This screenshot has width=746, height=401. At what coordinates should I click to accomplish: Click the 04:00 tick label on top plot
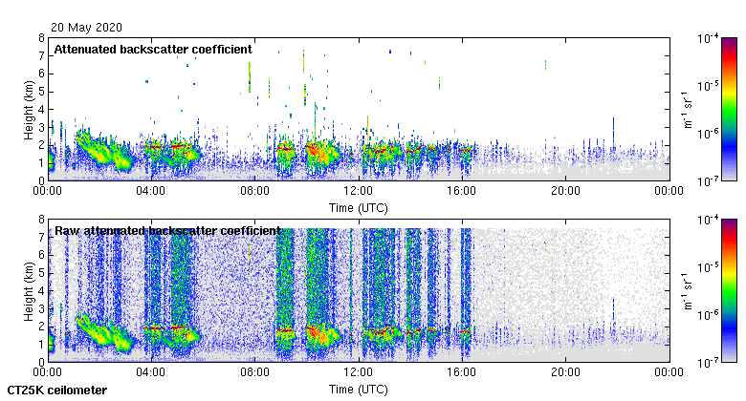pos(151,191)
